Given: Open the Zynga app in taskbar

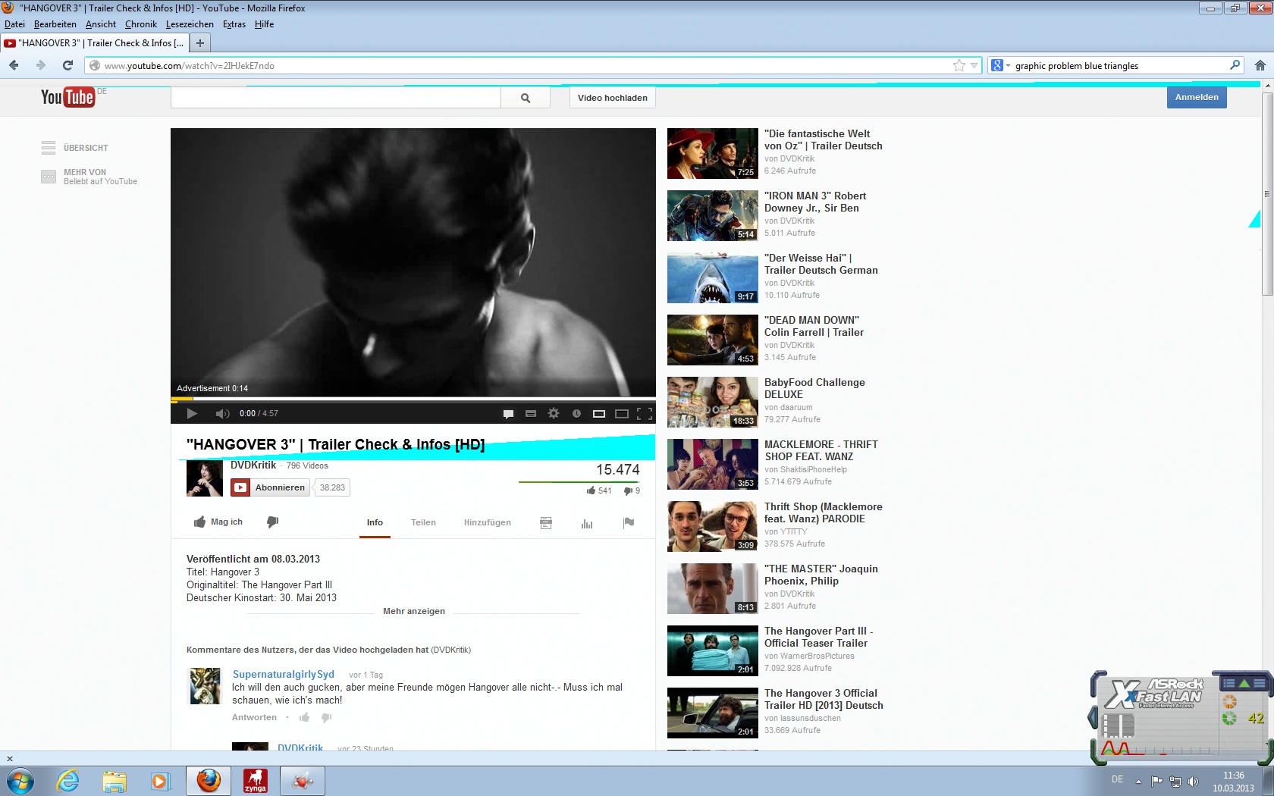Looking at the screenshot, I should click(256, 781).
